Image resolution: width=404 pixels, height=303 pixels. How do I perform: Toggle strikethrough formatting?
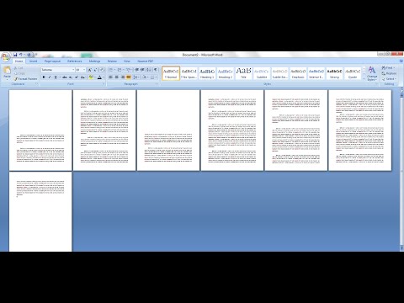65,77
